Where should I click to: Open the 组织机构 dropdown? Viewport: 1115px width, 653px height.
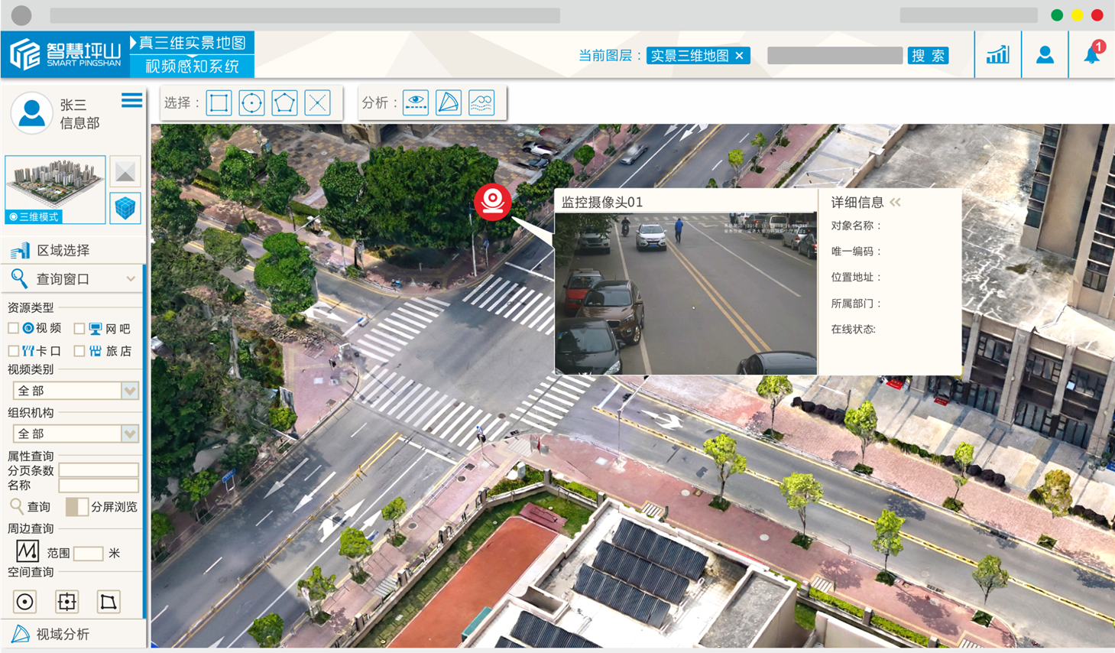pyautogui.click(x=76, y=434)
